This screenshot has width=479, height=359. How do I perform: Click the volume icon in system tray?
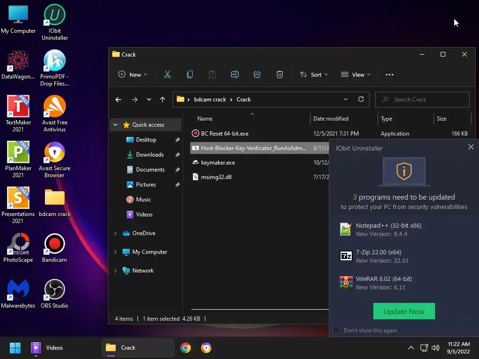tap(435, 348)
